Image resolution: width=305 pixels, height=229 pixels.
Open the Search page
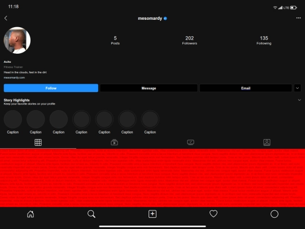91,214
